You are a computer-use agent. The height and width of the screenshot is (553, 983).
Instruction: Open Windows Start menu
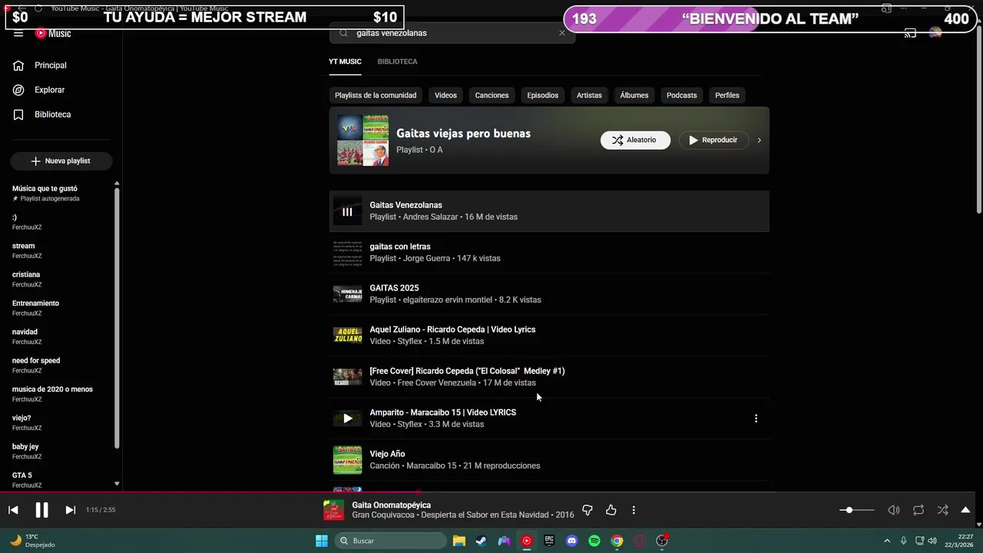point(322,541)
